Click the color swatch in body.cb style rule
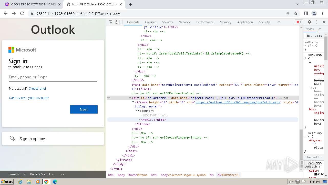 (316, 174)
